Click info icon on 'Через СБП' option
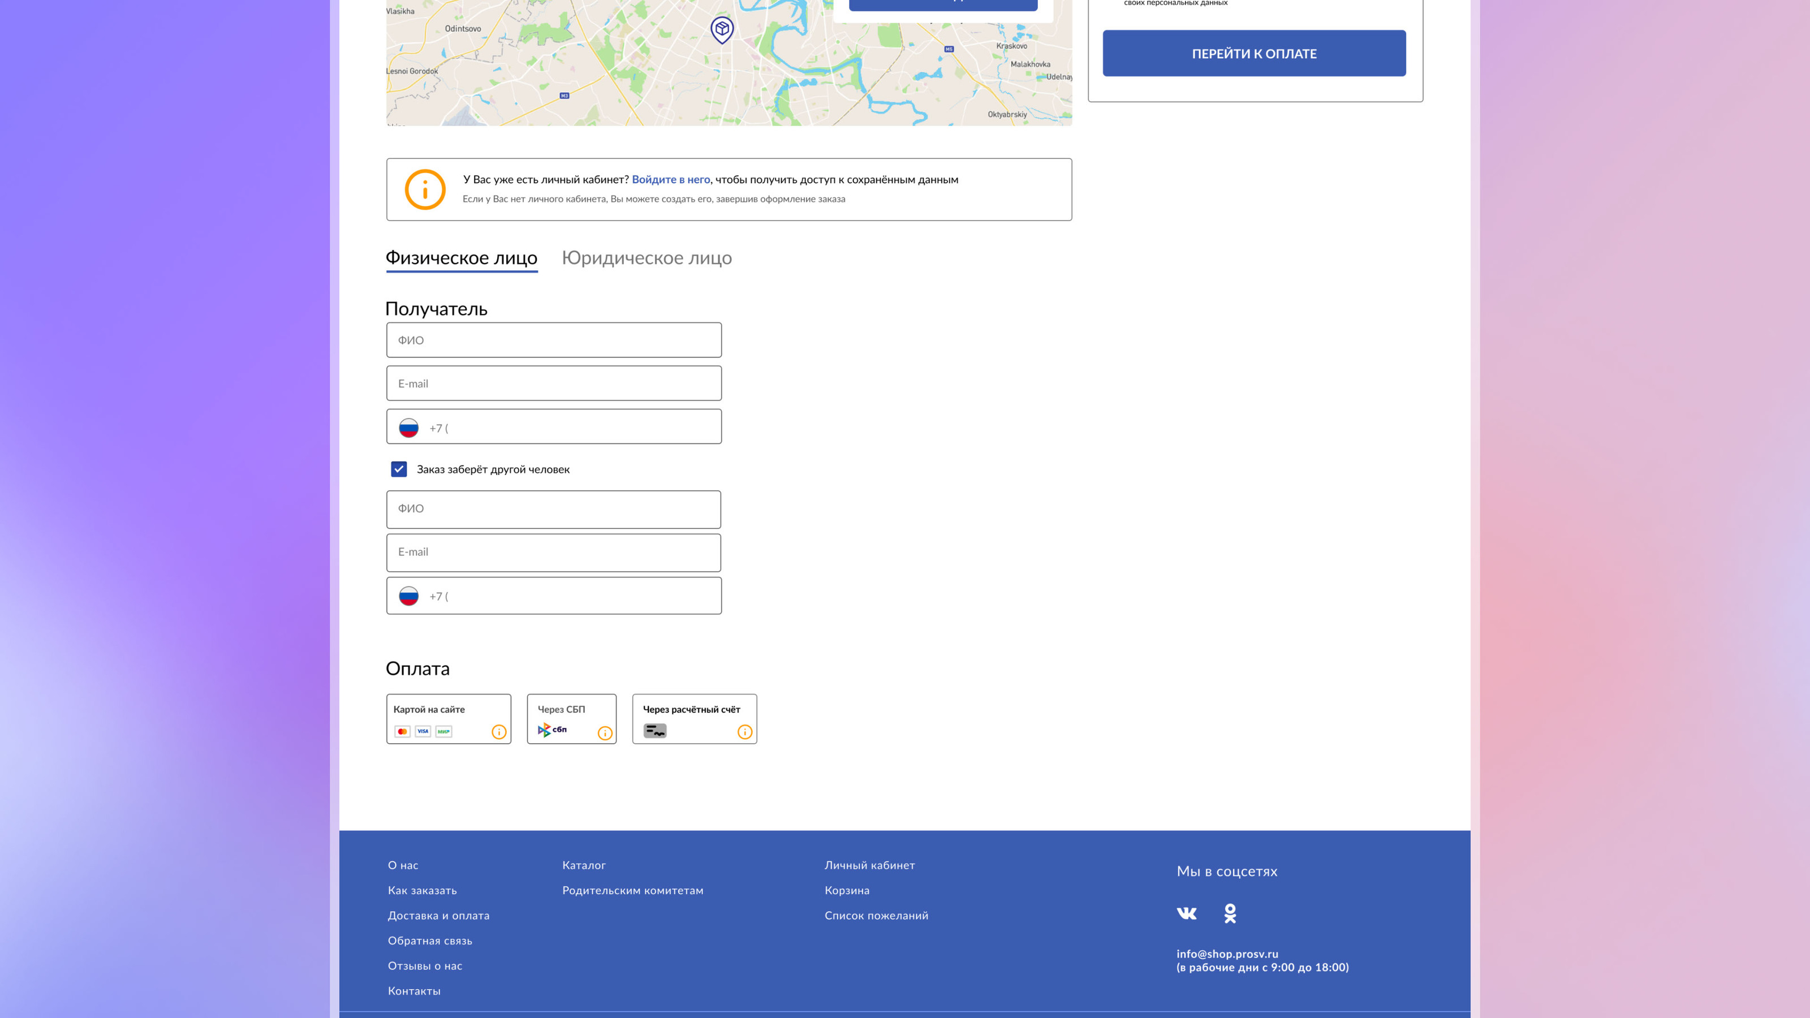The height and width of the screenshot is (1018, 1810). coord(604,733)
